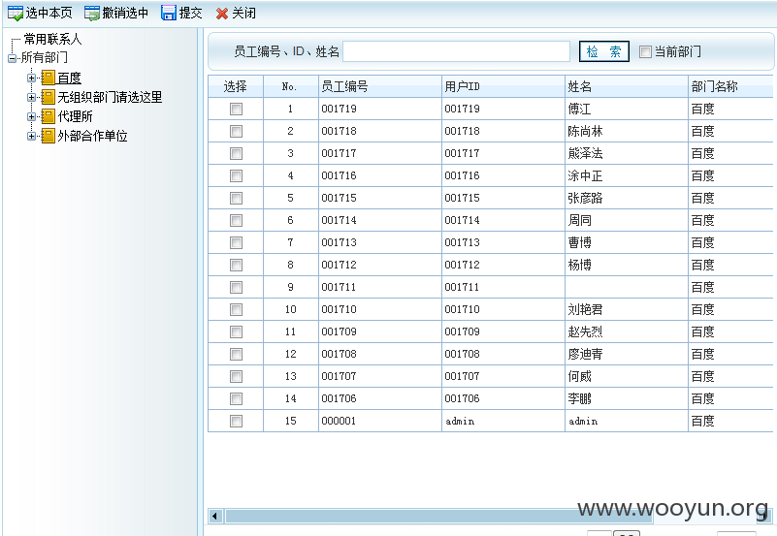Screen dimensions: 777x536
Task: Check the box for employee 刘艳君
Action: click(x=236, y=309)
